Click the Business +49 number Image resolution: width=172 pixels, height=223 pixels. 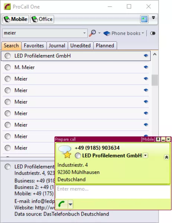[35, 181]
